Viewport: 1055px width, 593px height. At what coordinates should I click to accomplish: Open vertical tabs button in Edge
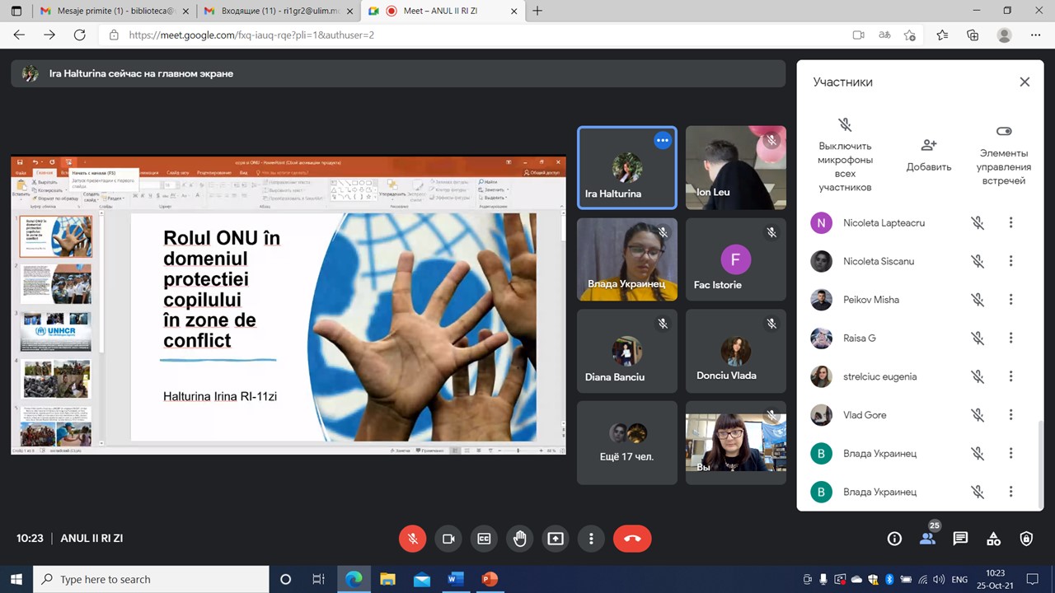(16, 11)
